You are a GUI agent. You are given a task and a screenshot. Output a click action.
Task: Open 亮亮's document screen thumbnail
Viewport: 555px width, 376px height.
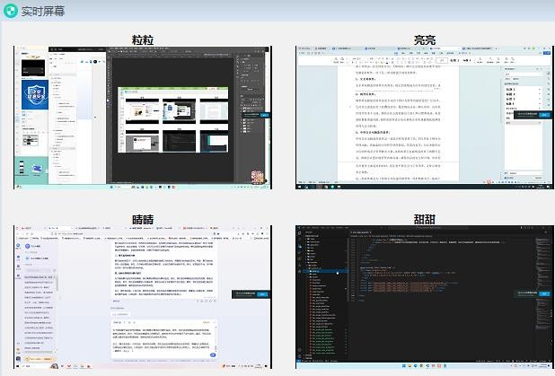tap(424, 118)
